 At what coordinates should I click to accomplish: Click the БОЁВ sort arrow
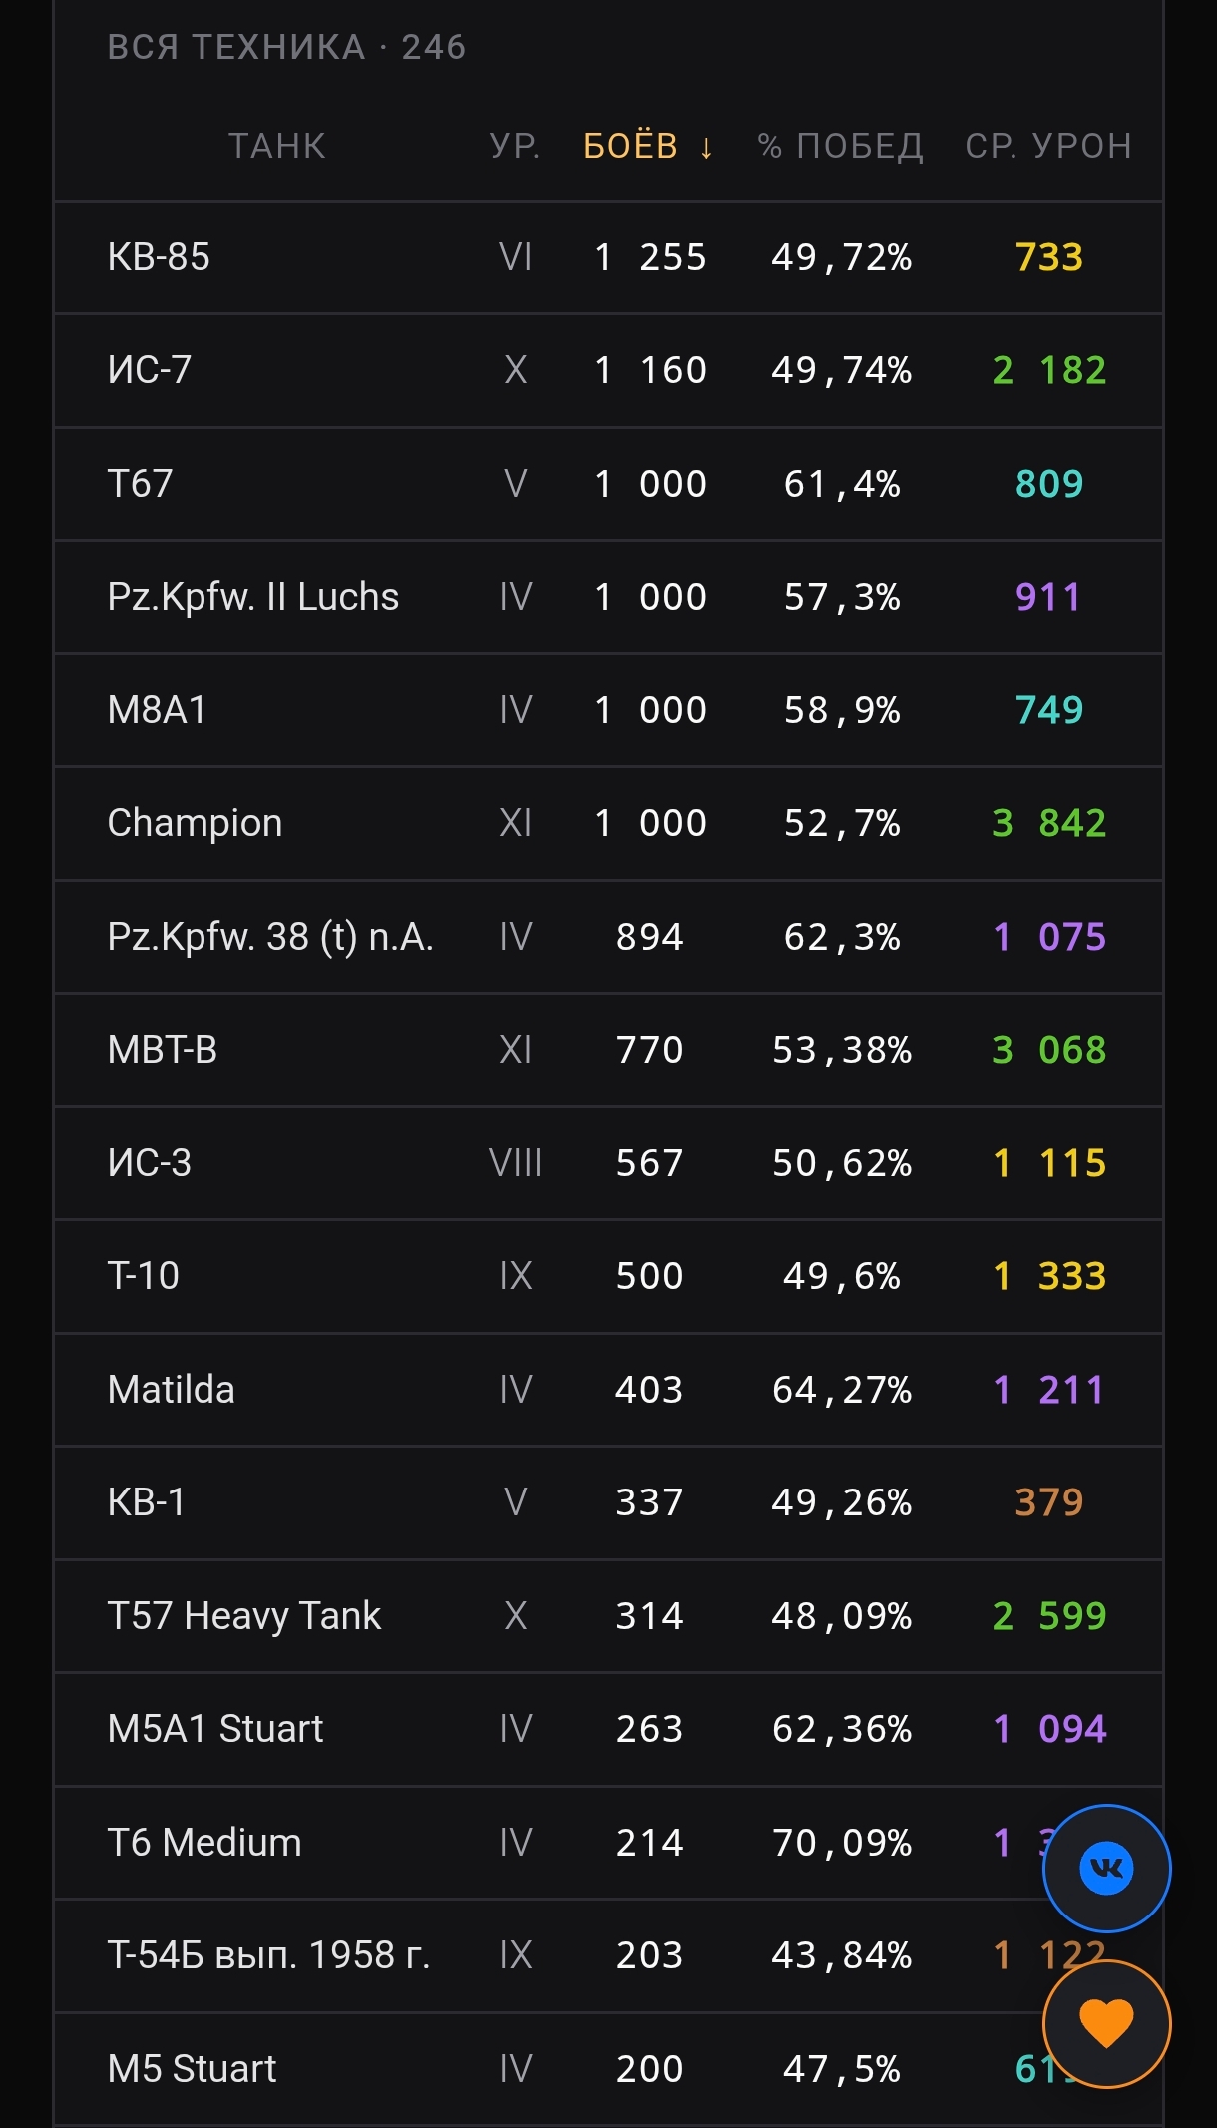coord(706,147)
